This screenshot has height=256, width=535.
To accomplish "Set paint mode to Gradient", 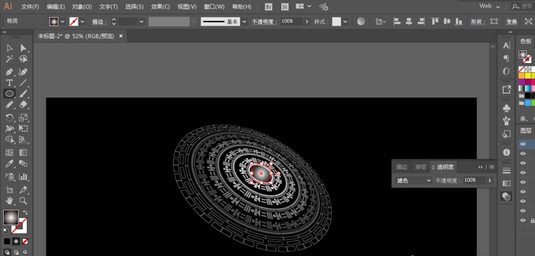I will click(16, 242).
